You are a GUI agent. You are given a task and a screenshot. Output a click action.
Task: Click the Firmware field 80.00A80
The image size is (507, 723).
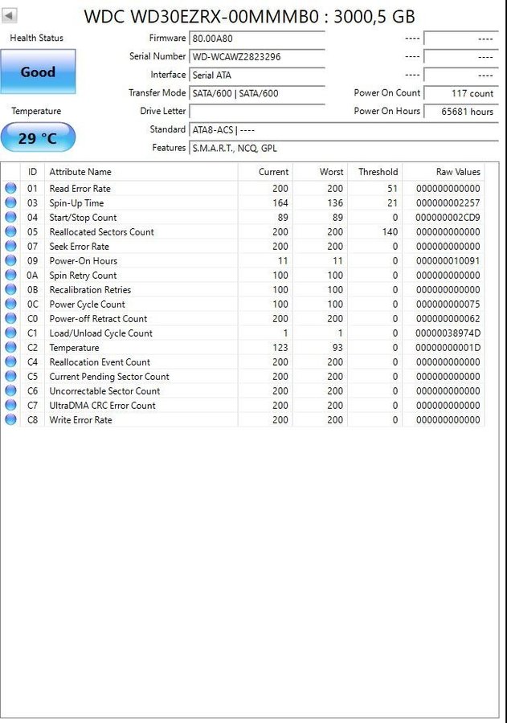click(x=257, y=39)
